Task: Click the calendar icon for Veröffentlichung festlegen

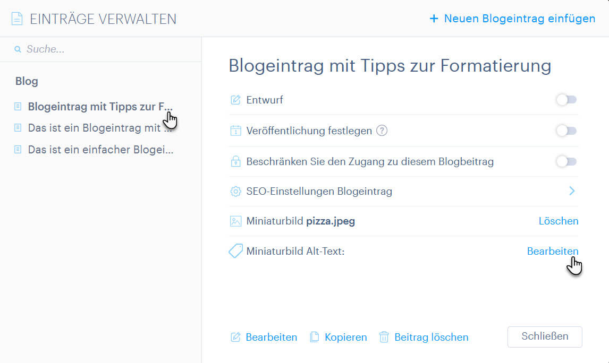Action: pyautogui.click(x=235, y=131)
